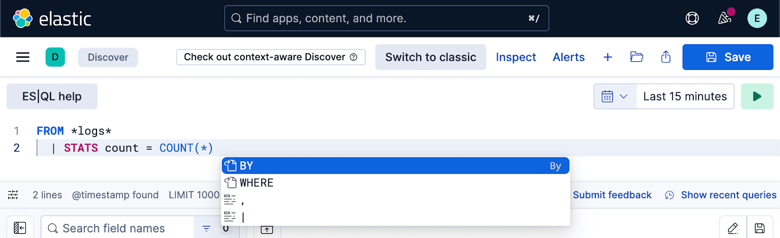Focus the Search field names input
The height and width of the screenshot is (238, 780).
click(x=122, y=228)
